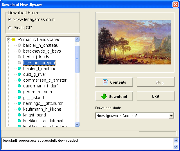Screen dimensions: 180x151
Task: Click the log pane scroll down arrow
Action: pyautogui.click(x=176, y=147)
